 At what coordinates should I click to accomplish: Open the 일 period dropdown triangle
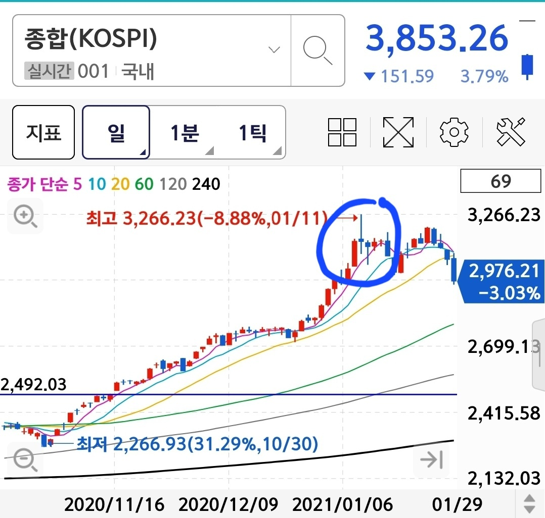coord(143,152)
